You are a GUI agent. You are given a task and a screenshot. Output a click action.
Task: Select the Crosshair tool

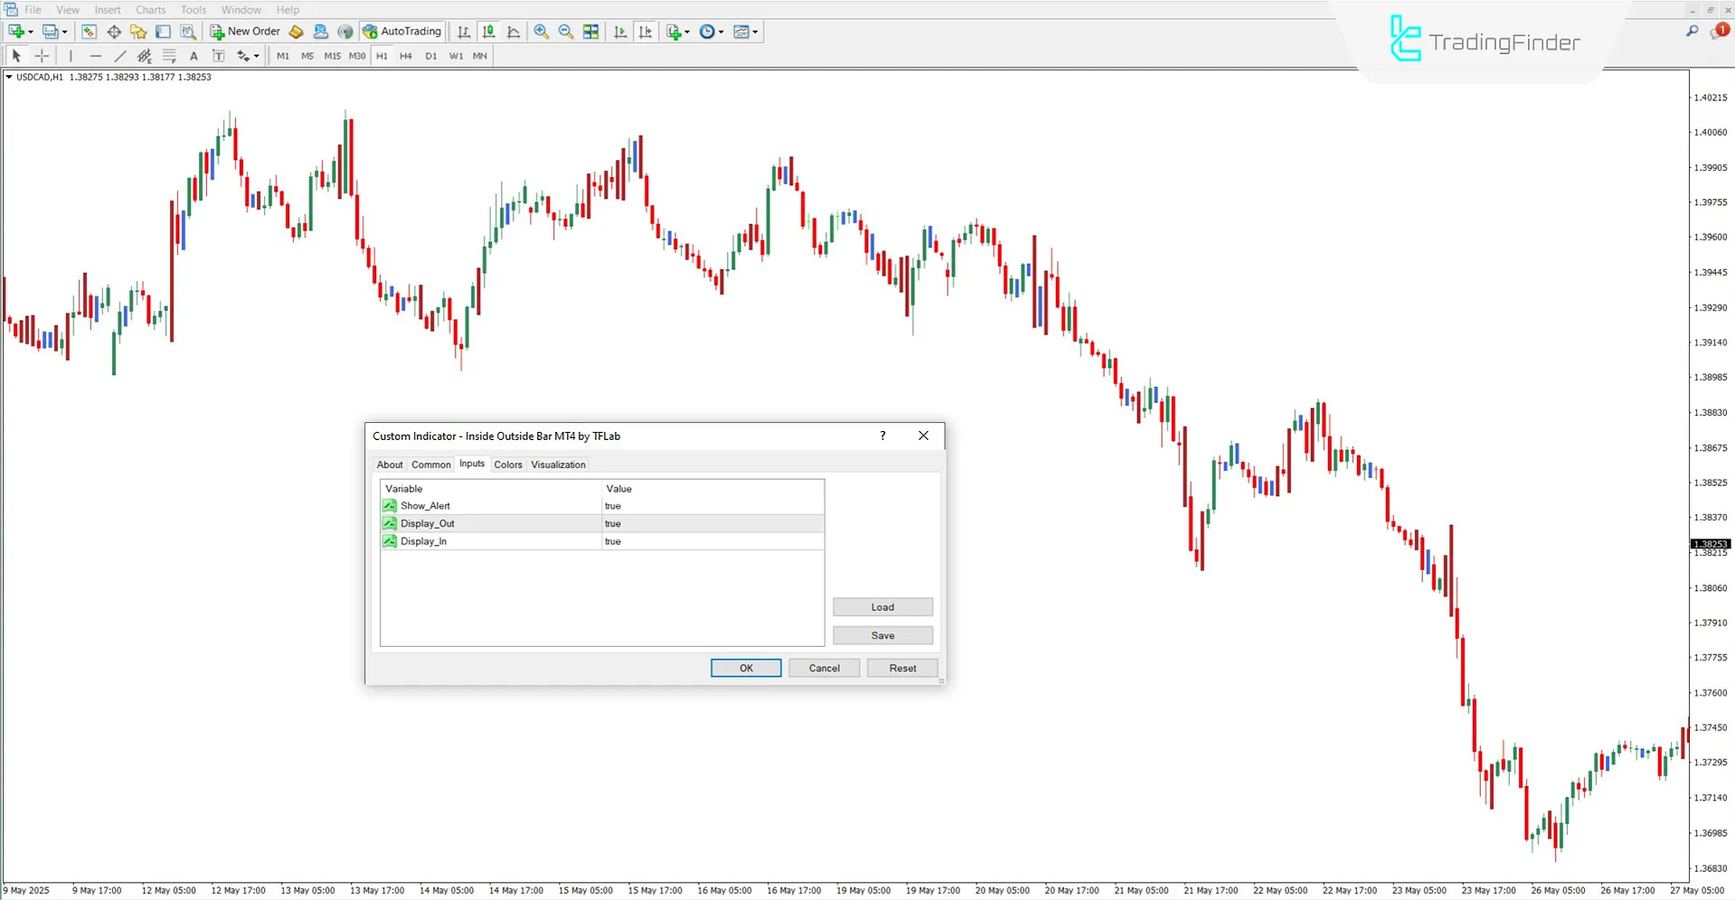(42, 55)
